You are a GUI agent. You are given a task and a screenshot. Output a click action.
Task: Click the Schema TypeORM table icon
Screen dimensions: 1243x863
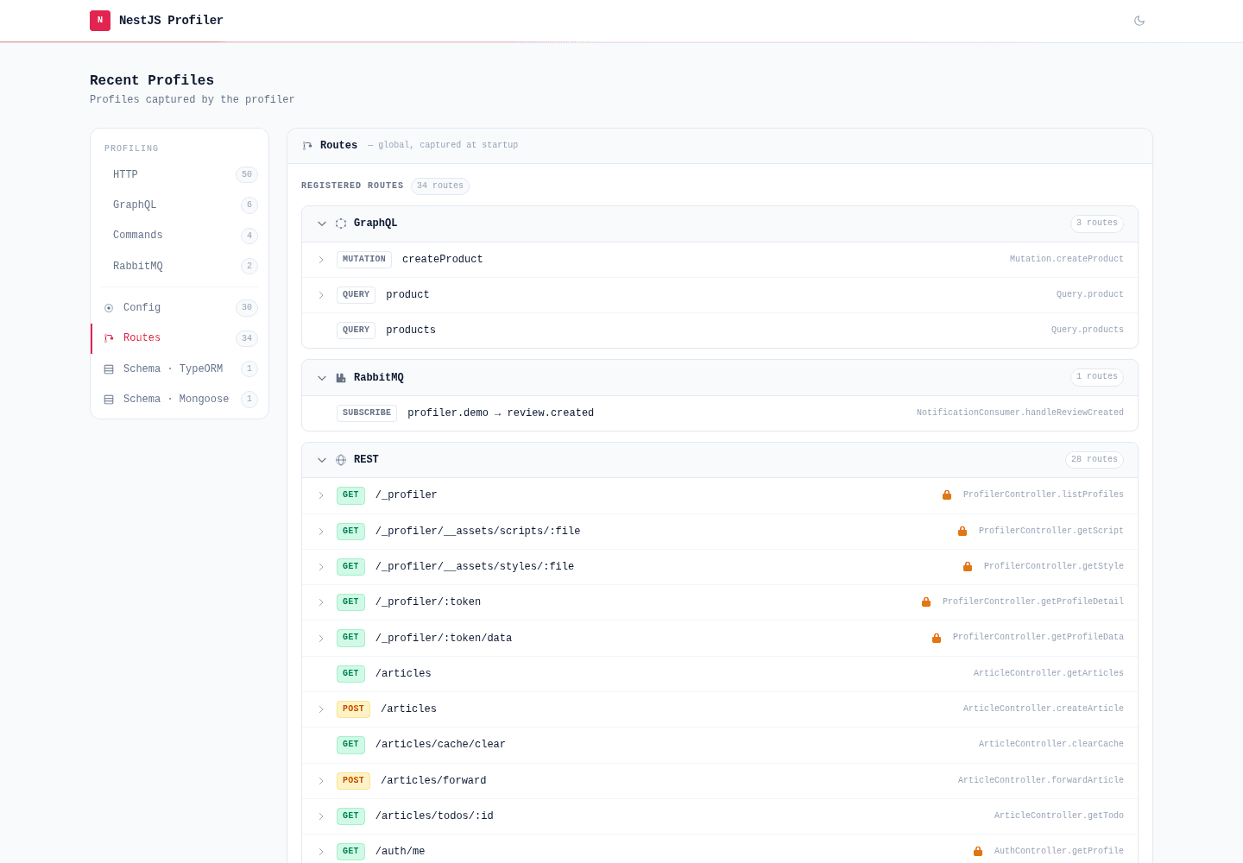tap(109, 369)
